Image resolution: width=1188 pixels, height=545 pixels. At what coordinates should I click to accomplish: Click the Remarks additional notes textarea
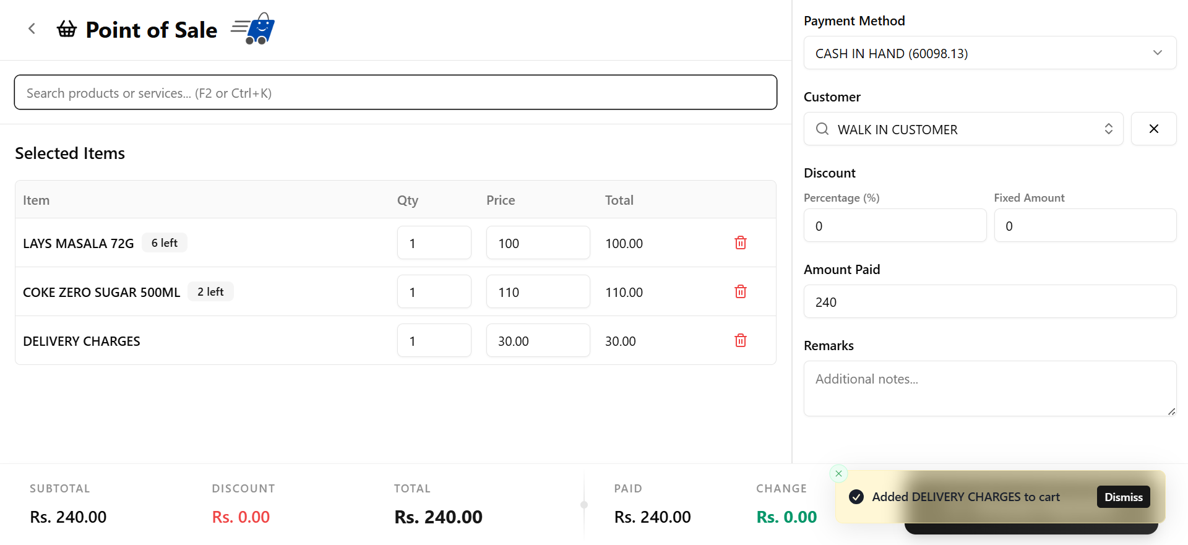tap(989, 388)
